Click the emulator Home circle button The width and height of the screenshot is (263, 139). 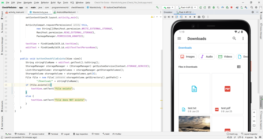pyautogui.click(x=190, y=17)
